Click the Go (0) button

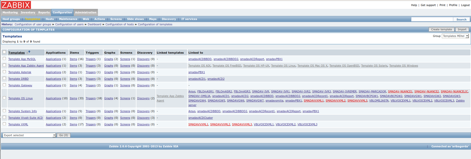(x=63, y=135)
